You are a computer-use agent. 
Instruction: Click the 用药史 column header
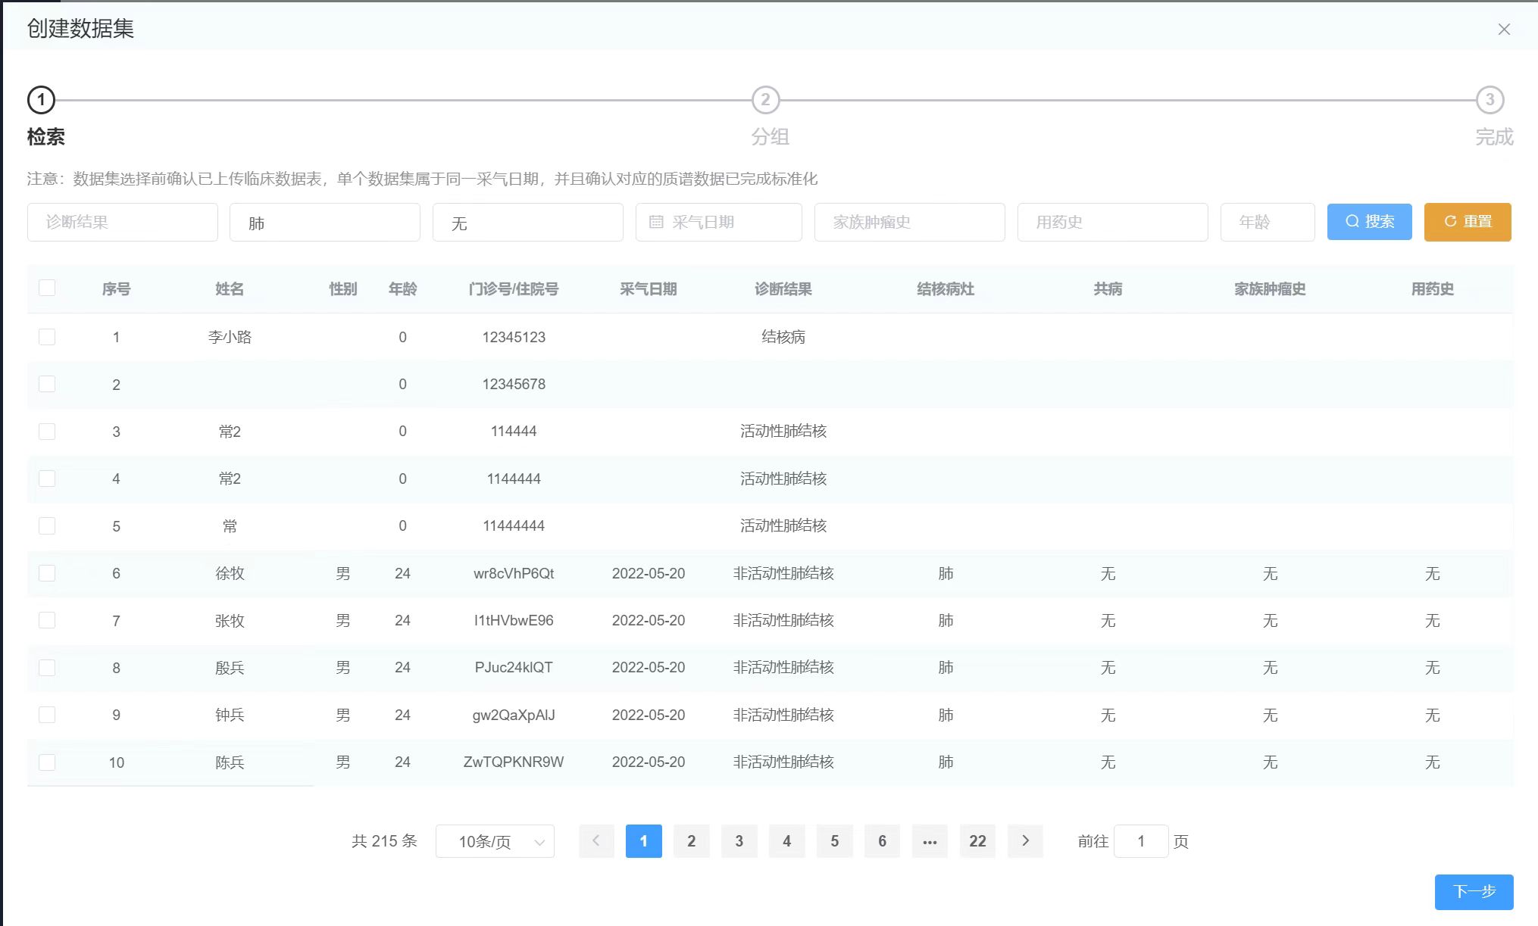(x=1432, y=288)
